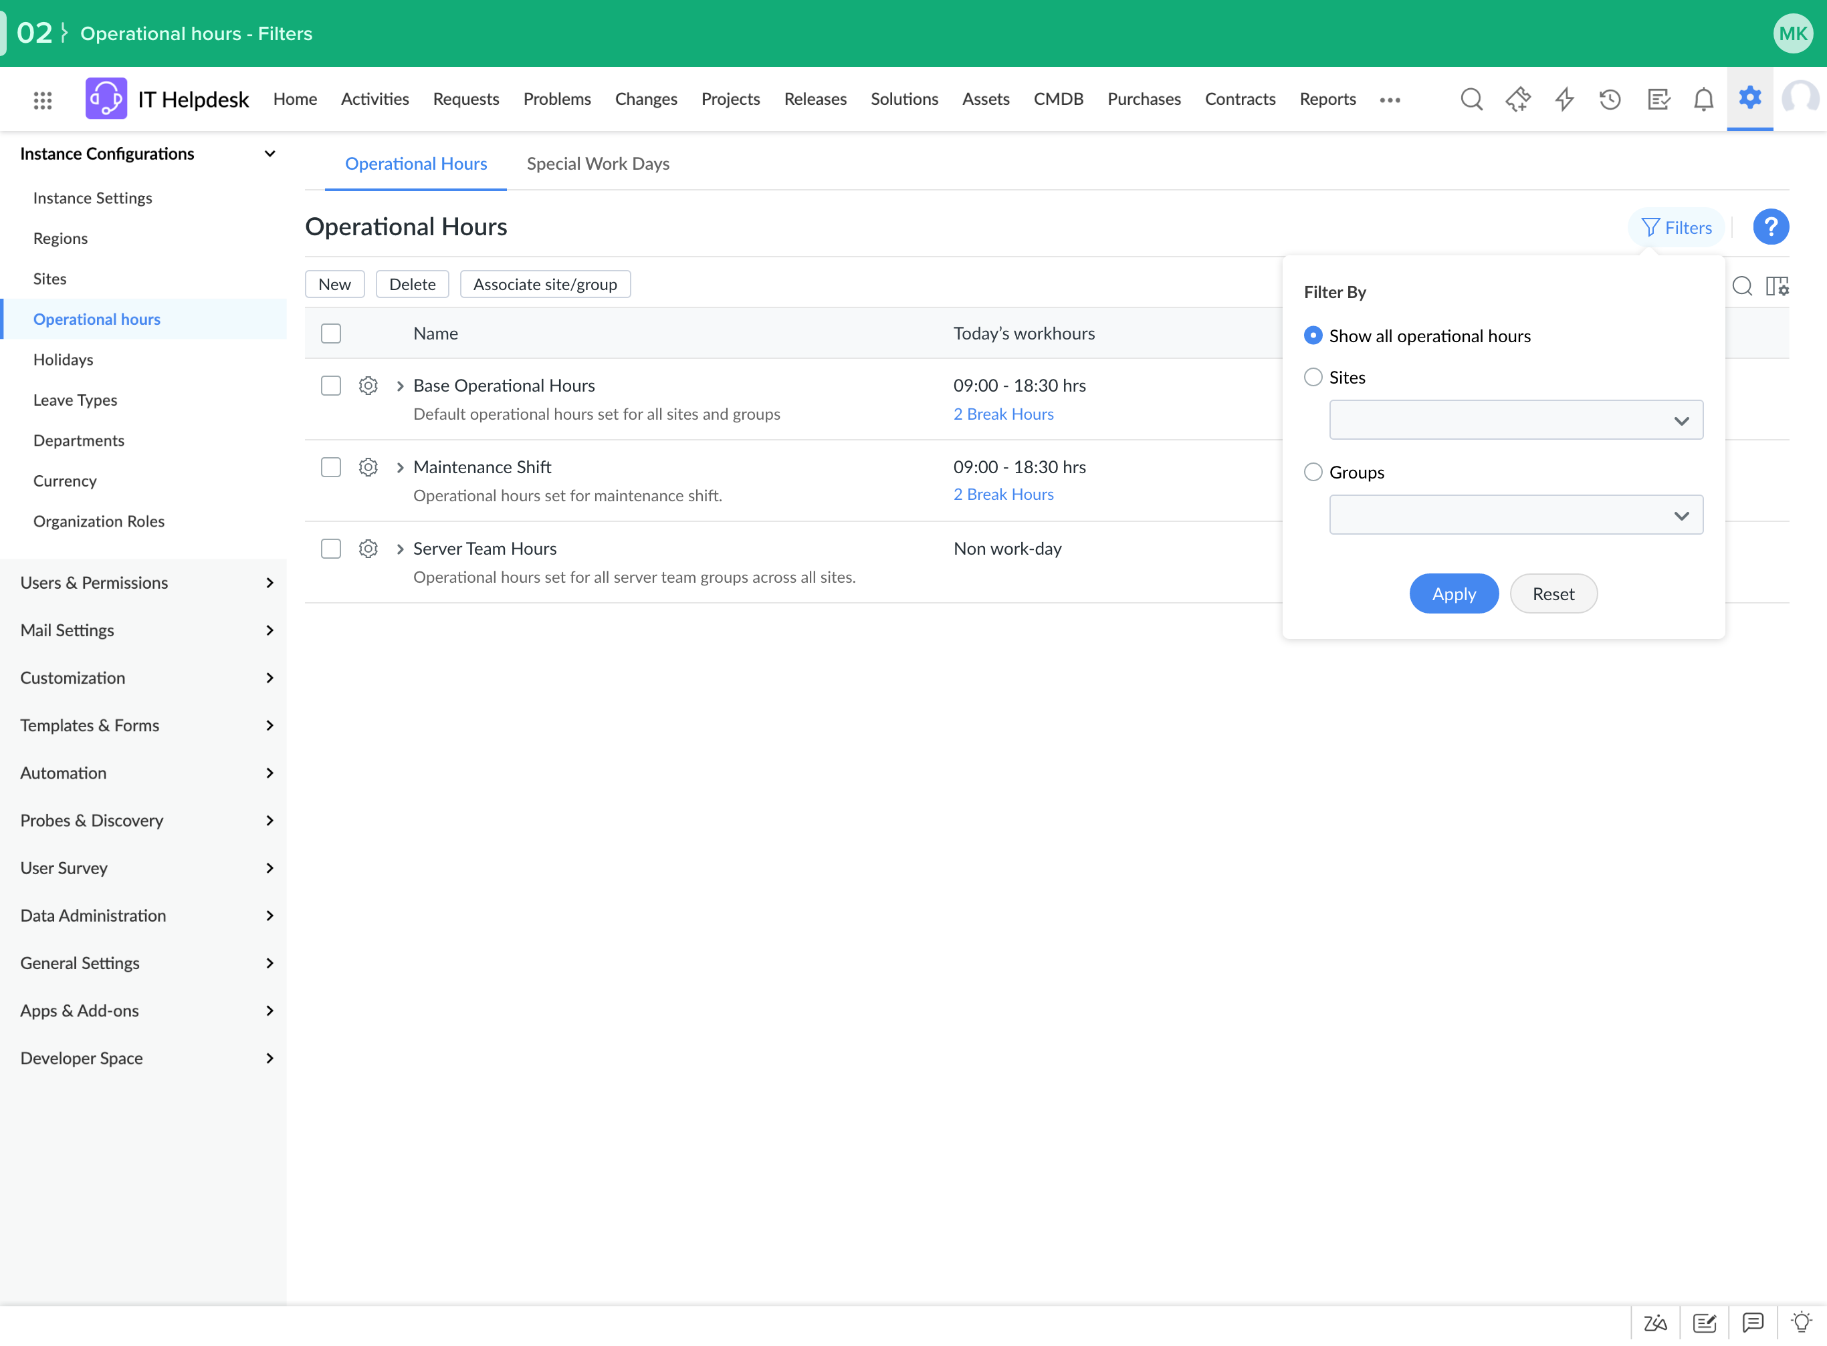Open Departments in sidebar
The width and height of the screenshot is (1827, 1346).
(78, 441)
